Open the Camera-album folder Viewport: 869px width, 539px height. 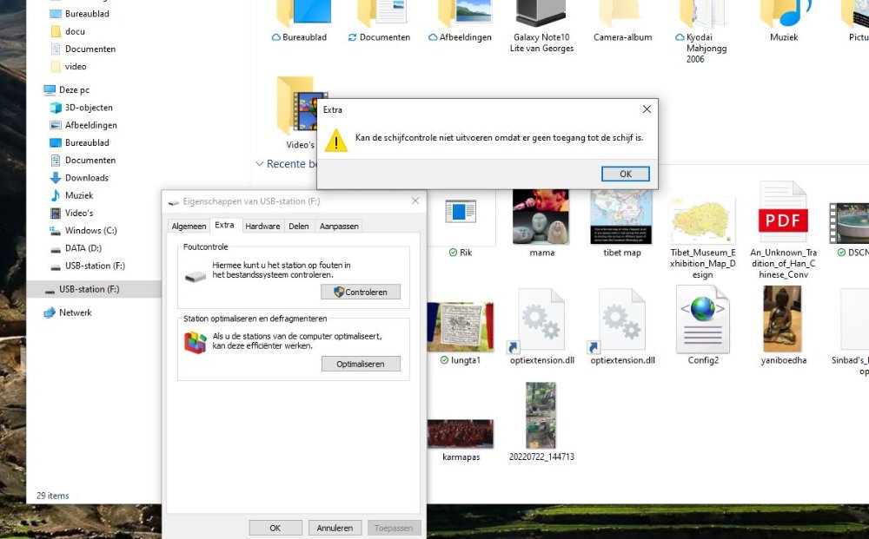tap(622, 12)
